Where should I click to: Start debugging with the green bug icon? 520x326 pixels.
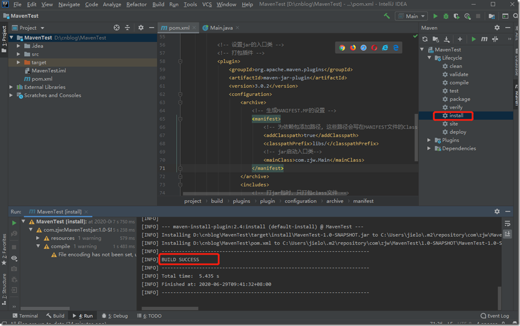coord(446,16)
